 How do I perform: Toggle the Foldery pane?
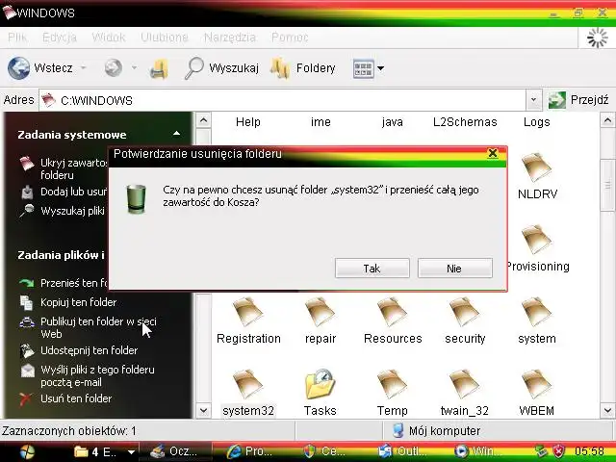point(303,68)
